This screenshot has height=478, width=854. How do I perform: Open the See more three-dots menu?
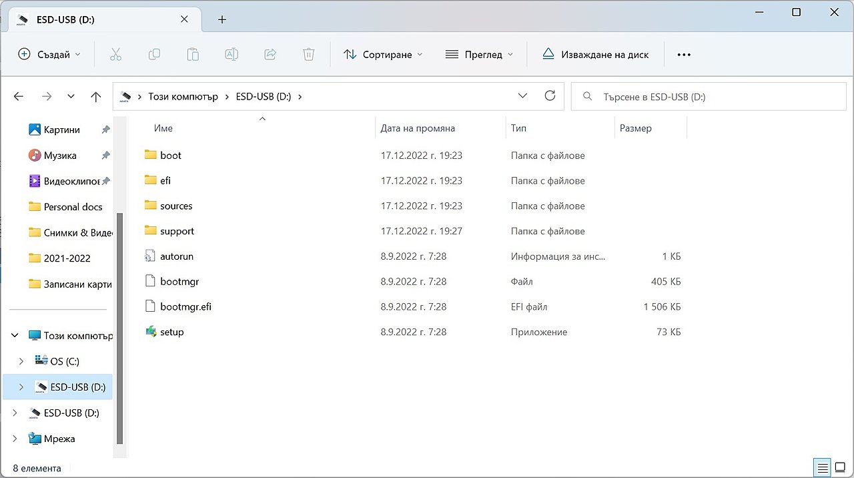coord(684,55)
